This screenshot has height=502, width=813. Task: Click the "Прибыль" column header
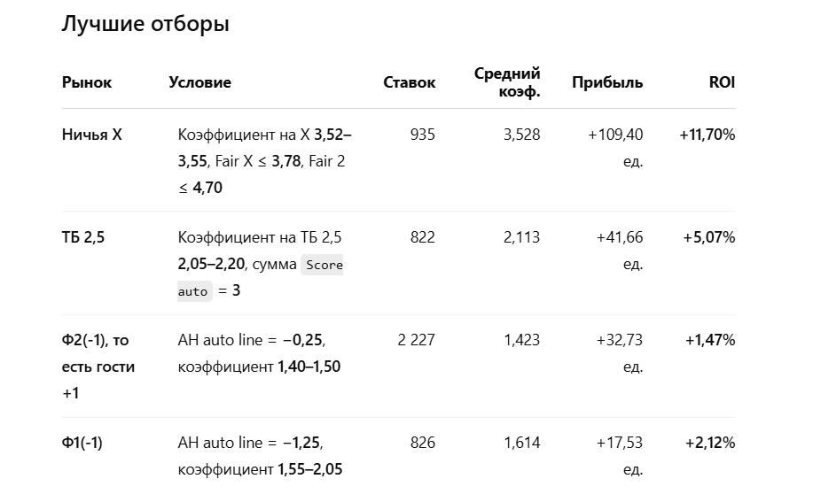(607, 82)
